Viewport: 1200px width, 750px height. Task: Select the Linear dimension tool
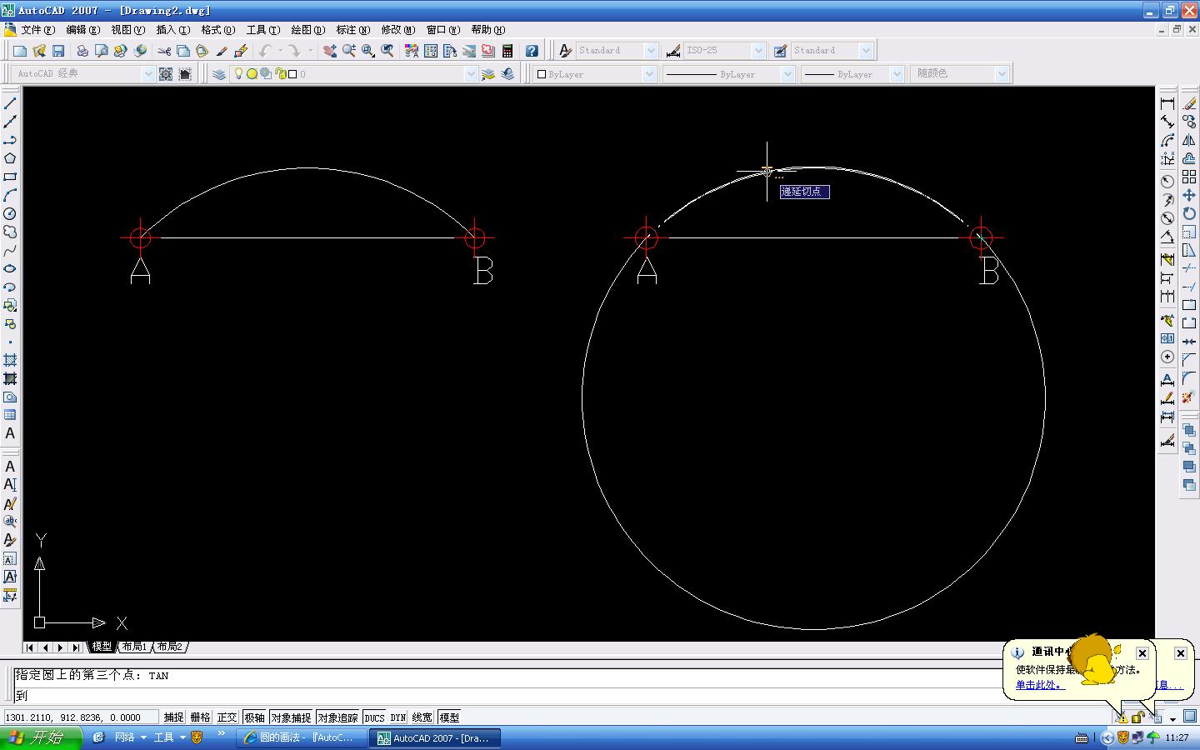pos(1167,103)
